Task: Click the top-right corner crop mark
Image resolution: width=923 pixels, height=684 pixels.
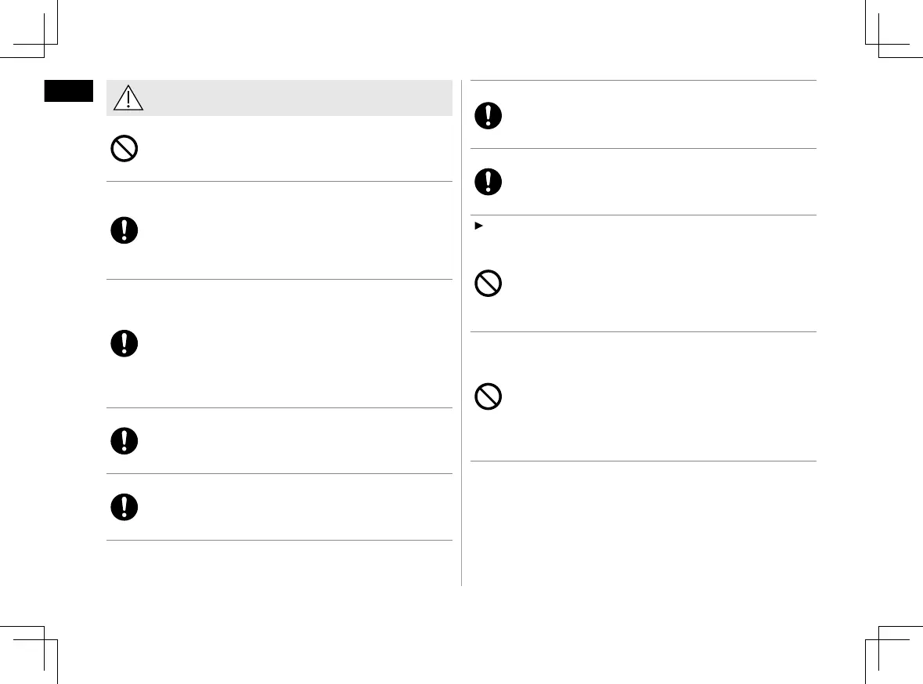Action: coord(880,44)
